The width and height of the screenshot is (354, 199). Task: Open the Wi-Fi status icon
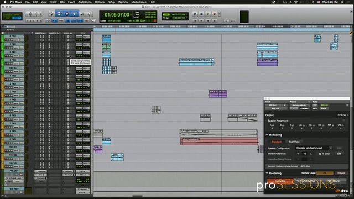click(x=296, y=2)
